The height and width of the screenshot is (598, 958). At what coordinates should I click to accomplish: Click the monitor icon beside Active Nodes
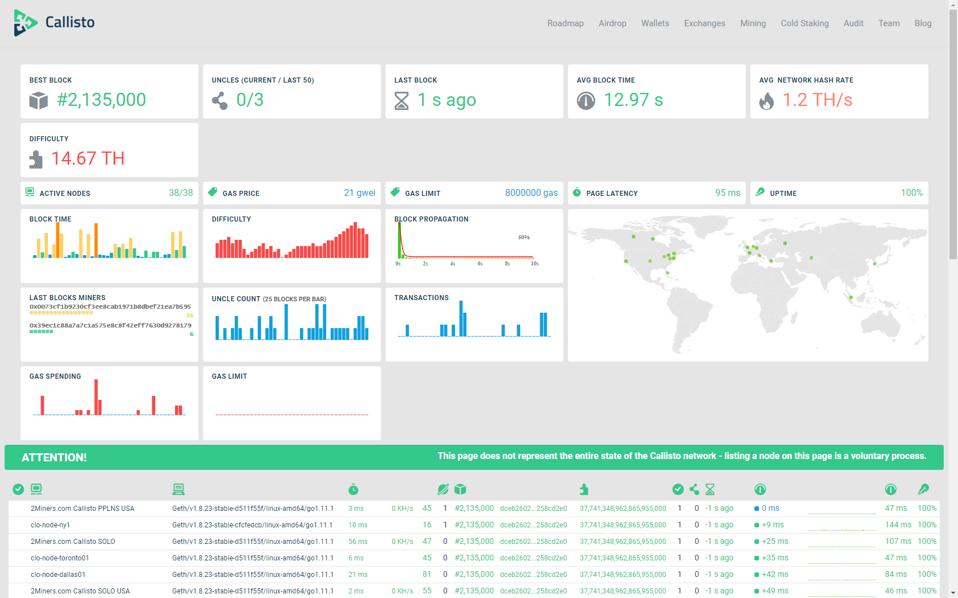(x=30, y=192)
